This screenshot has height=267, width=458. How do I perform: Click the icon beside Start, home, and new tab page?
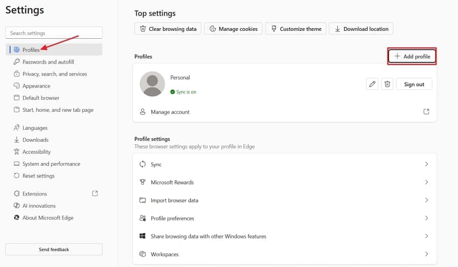tap(17, 109)
